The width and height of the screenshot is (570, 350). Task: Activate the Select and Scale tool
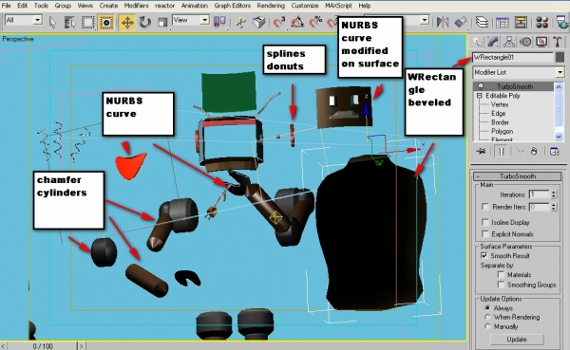tap(162, 23)
